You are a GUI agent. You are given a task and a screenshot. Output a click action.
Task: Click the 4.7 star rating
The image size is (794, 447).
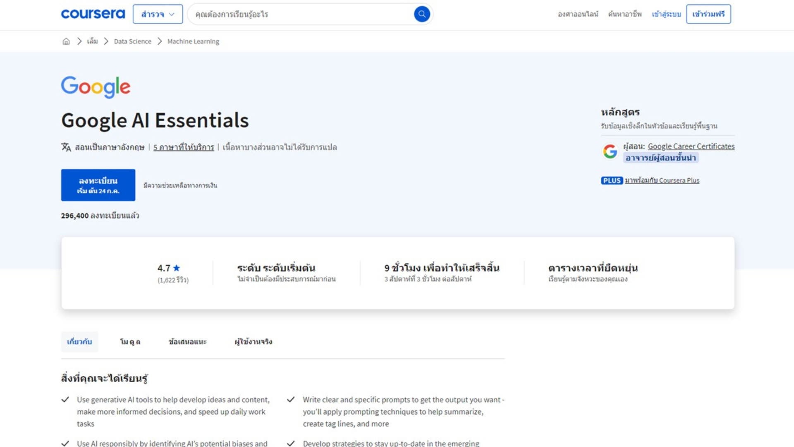(169, 268)
